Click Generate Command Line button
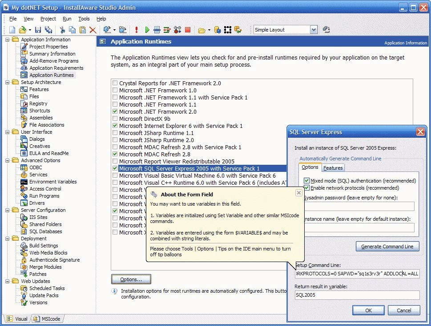 387,246
